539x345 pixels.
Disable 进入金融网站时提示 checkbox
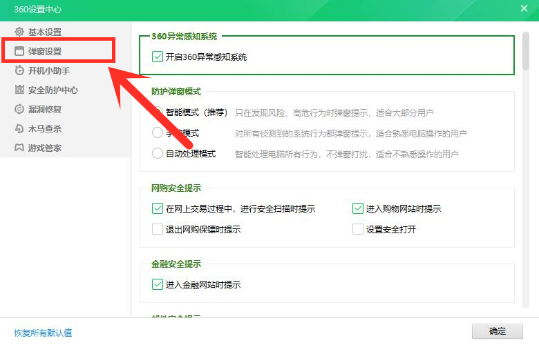point(157,284)
